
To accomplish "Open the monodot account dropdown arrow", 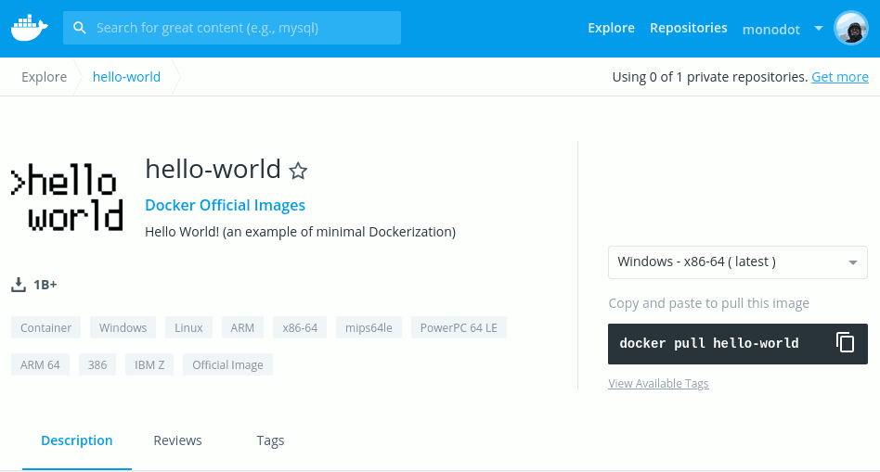I will click(x=818, y=28).
